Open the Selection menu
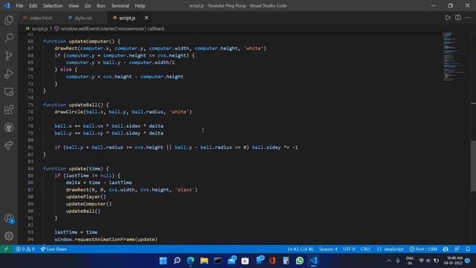Viewport: 476px width, 268px height. click(53, 6)
